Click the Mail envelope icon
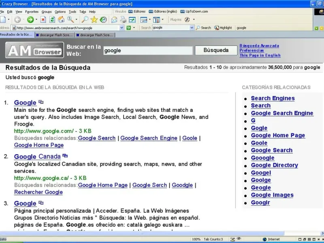Viewport: 324px width, 243px height. click(114, 19)
